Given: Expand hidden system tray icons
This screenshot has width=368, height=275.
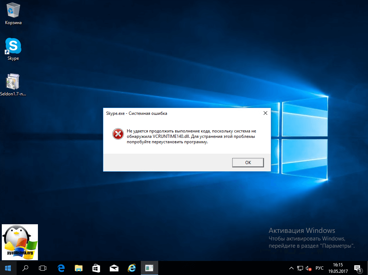Looking at the screenshot, I should pyautogui.click(x=291, y=268).
